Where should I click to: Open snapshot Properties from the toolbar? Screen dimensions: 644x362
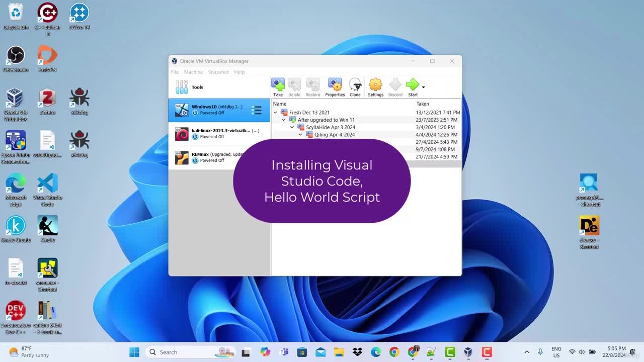335,87
